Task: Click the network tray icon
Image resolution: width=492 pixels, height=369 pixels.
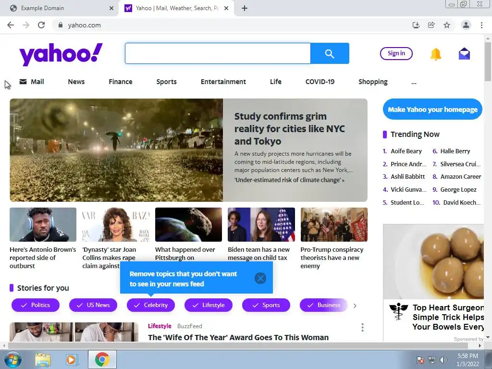Action: pos(432,360)
